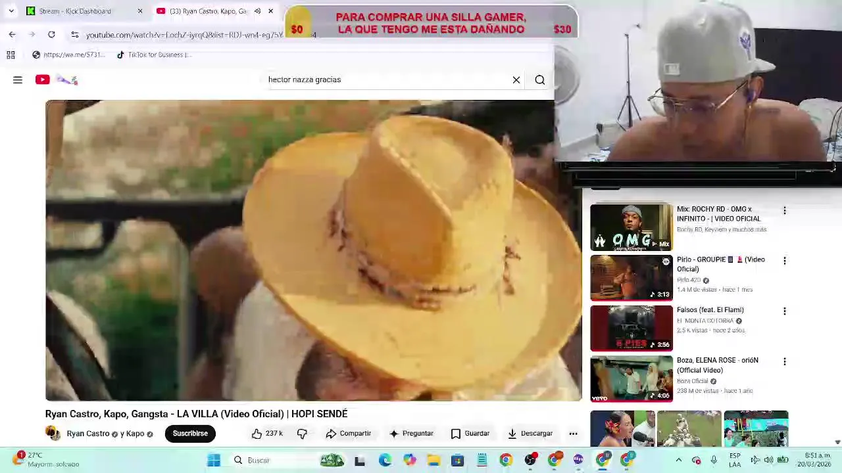Open the 'Boza, ELENA ROSE - orióN' title
The image size is (842, 473).
[718, 365]
